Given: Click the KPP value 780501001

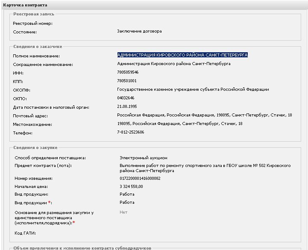Looking at the screenshot, I should tap(127, 81).
